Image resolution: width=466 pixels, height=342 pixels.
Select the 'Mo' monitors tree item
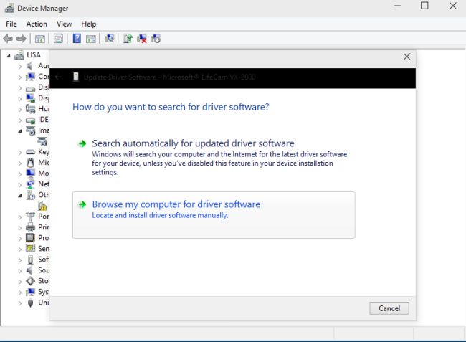[x=44, y=174]
